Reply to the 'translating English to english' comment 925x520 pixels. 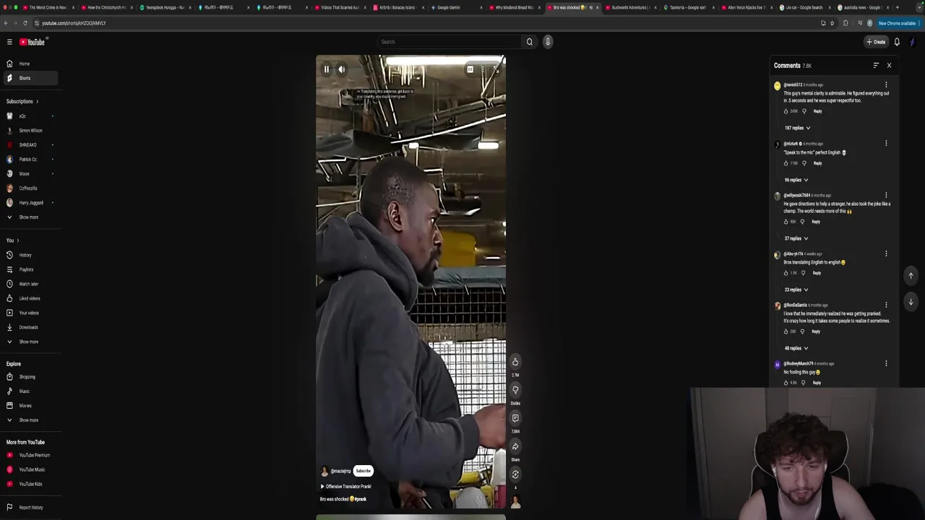click(817, 273)
